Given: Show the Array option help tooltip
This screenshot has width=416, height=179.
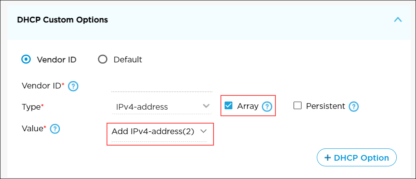Looking at the screenshot, I should point(267,107).
